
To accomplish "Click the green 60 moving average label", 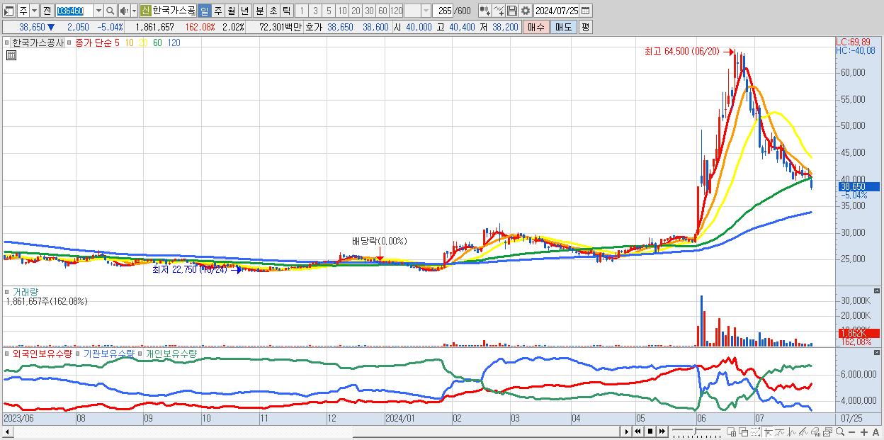I will coord(157,43).
